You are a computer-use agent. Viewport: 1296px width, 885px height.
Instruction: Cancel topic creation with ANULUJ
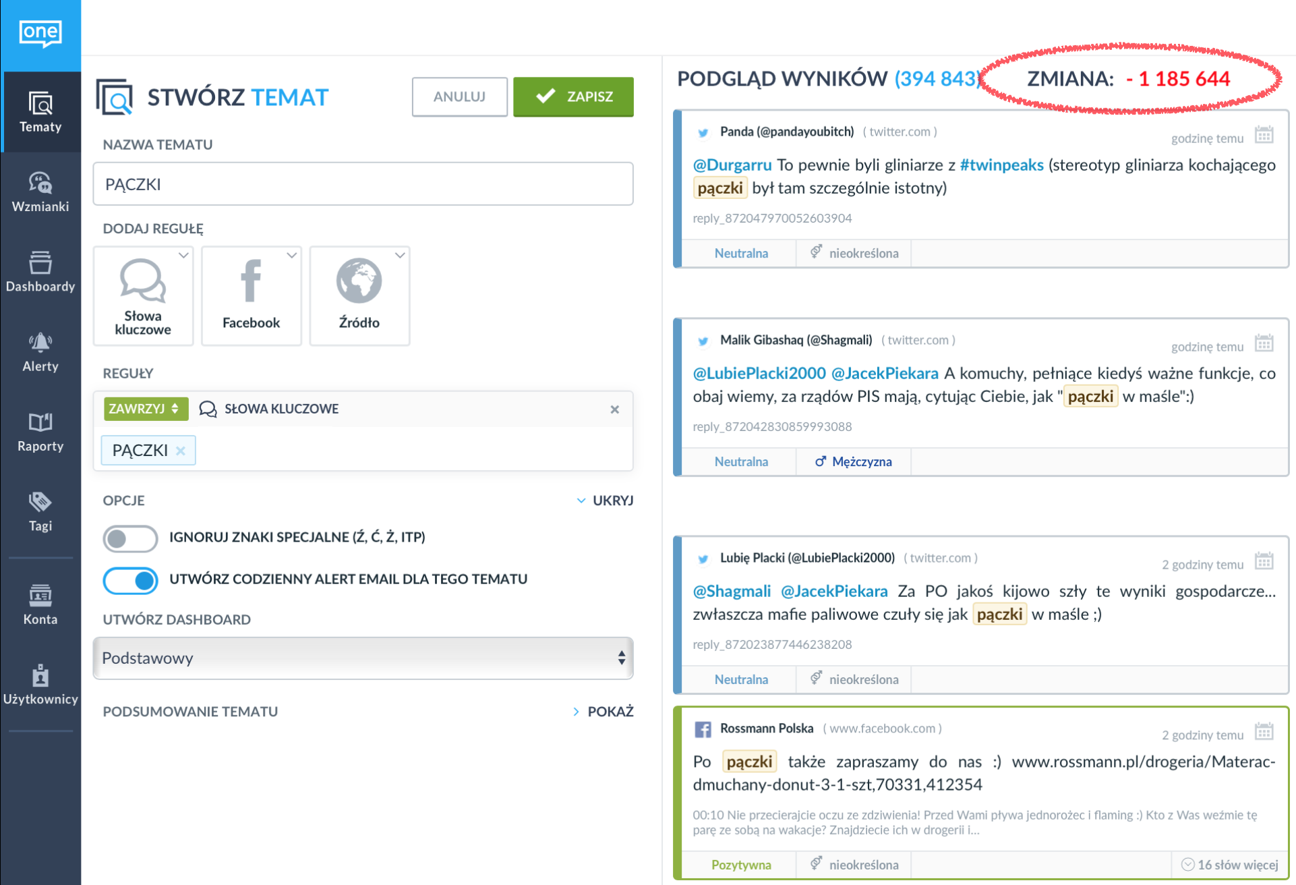click(459, 96)
